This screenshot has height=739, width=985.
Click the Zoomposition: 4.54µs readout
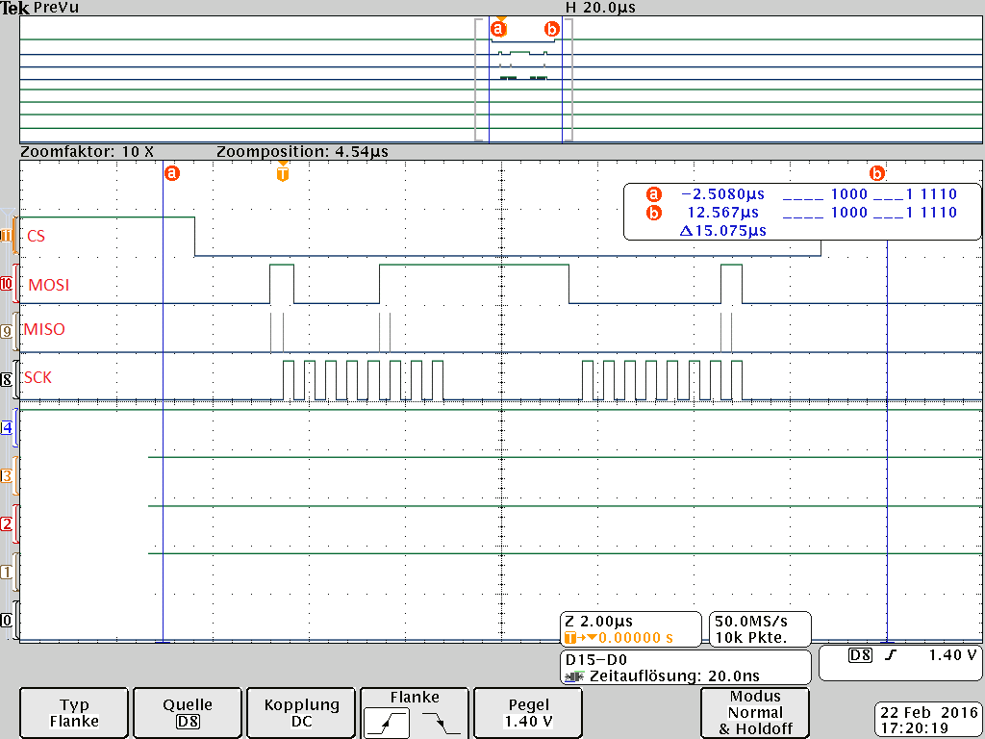(x=302, y=151)
